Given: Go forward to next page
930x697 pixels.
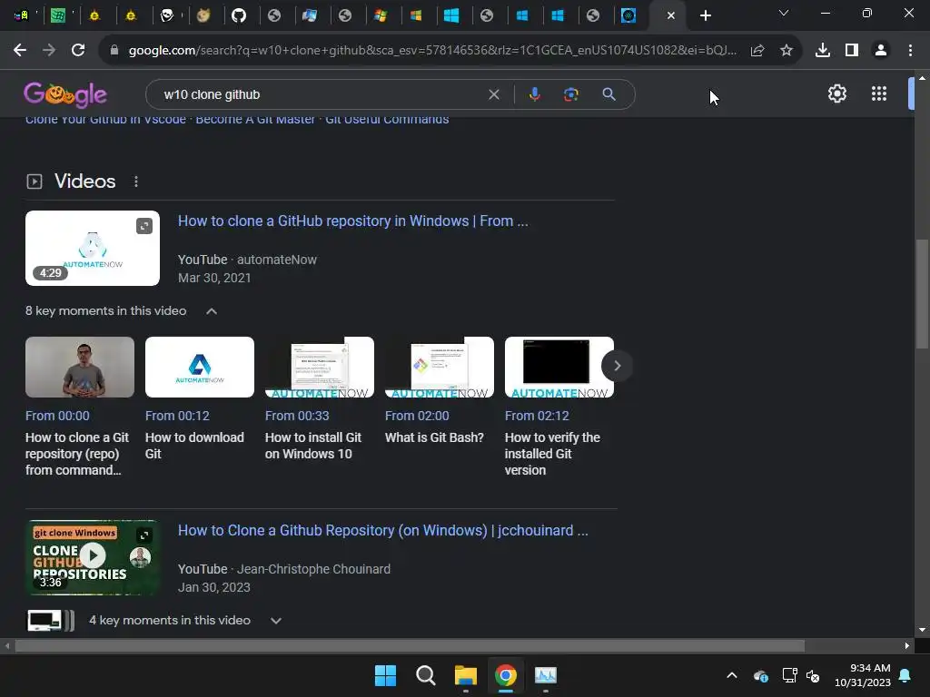Looking at the screenshot, I should point(49,51).
